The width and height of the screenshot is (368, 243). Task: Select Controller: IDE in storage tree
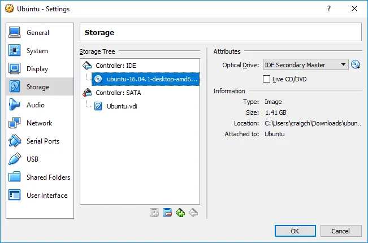coord(115,66)
